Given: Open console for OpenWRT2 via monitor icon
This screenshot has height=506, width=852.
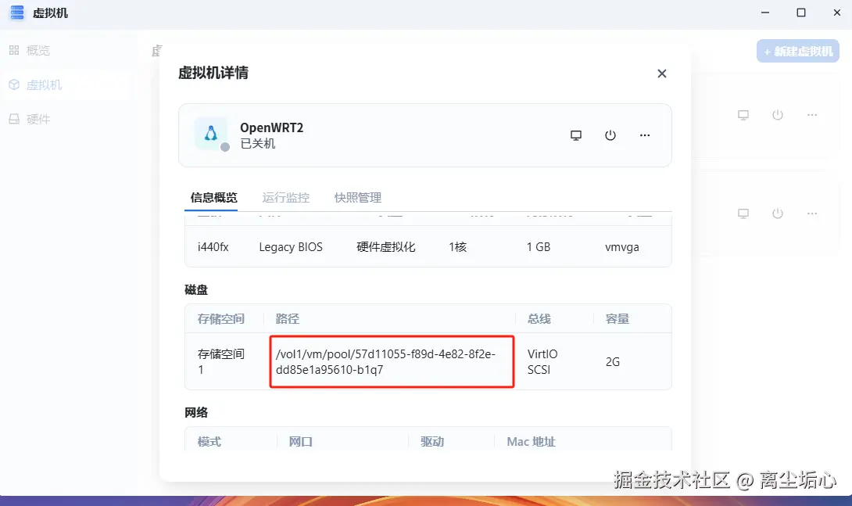Looking at the screenshot, I should coord(576,135).
